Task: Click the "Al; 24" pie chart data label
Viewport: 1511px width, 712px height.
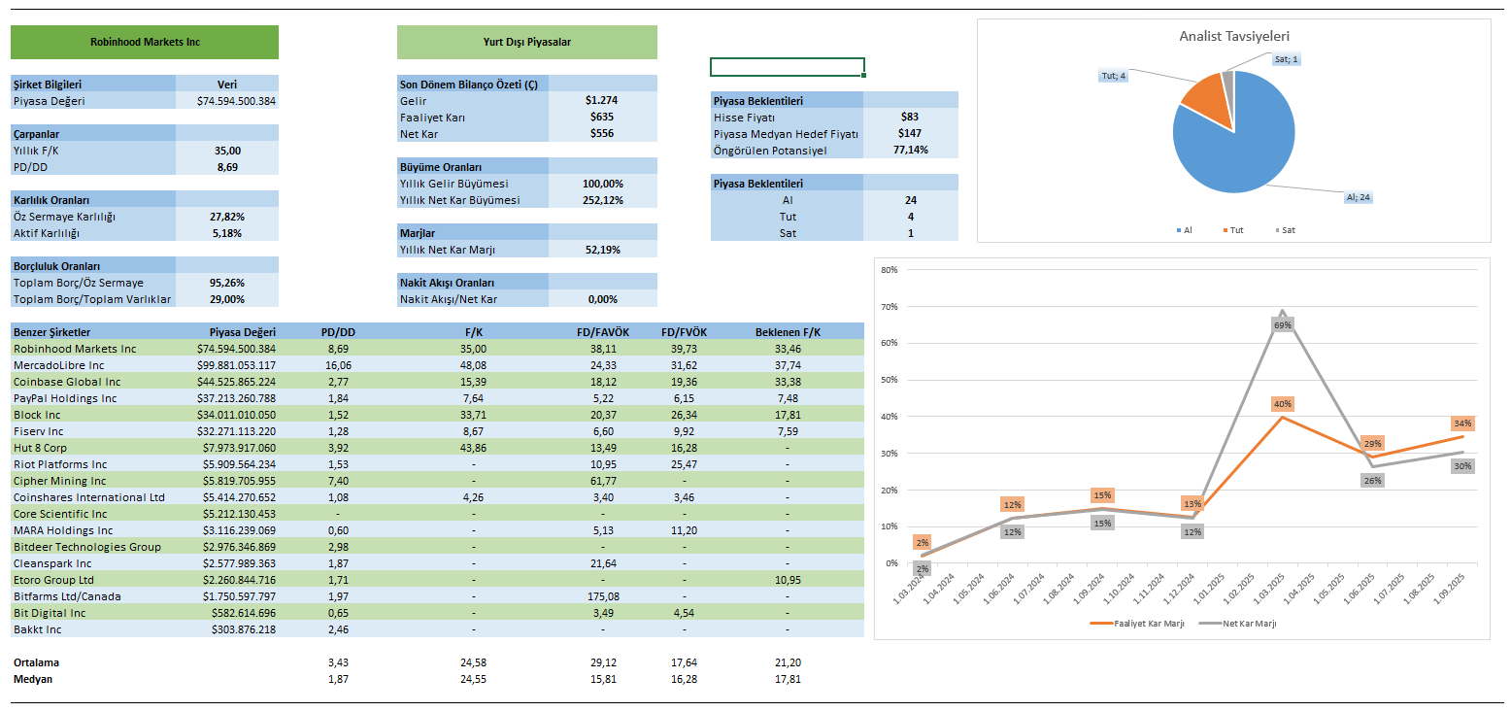Action: [1358, 197]
